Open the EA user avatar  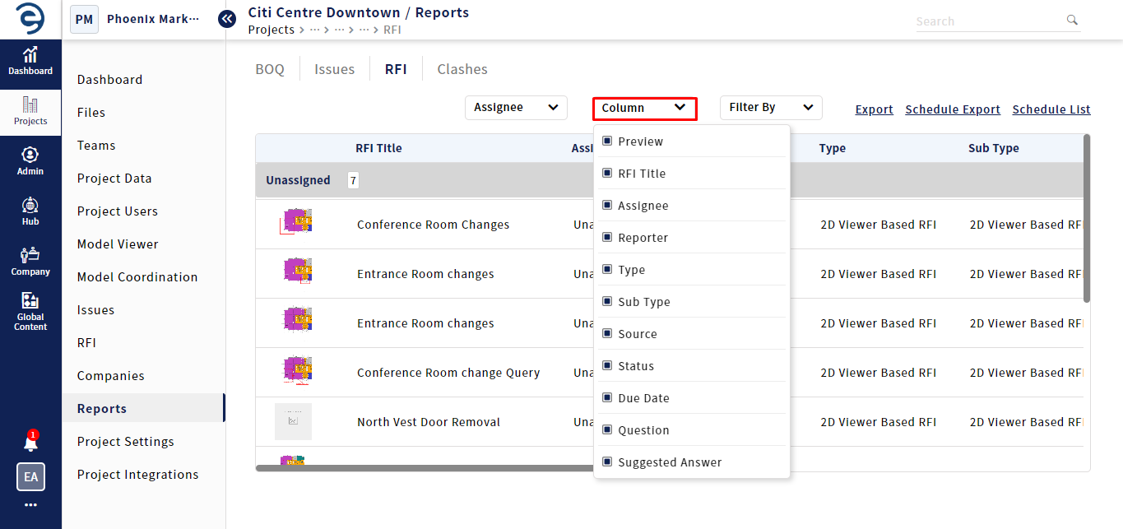pyautogui.click(x=30, y=476)
